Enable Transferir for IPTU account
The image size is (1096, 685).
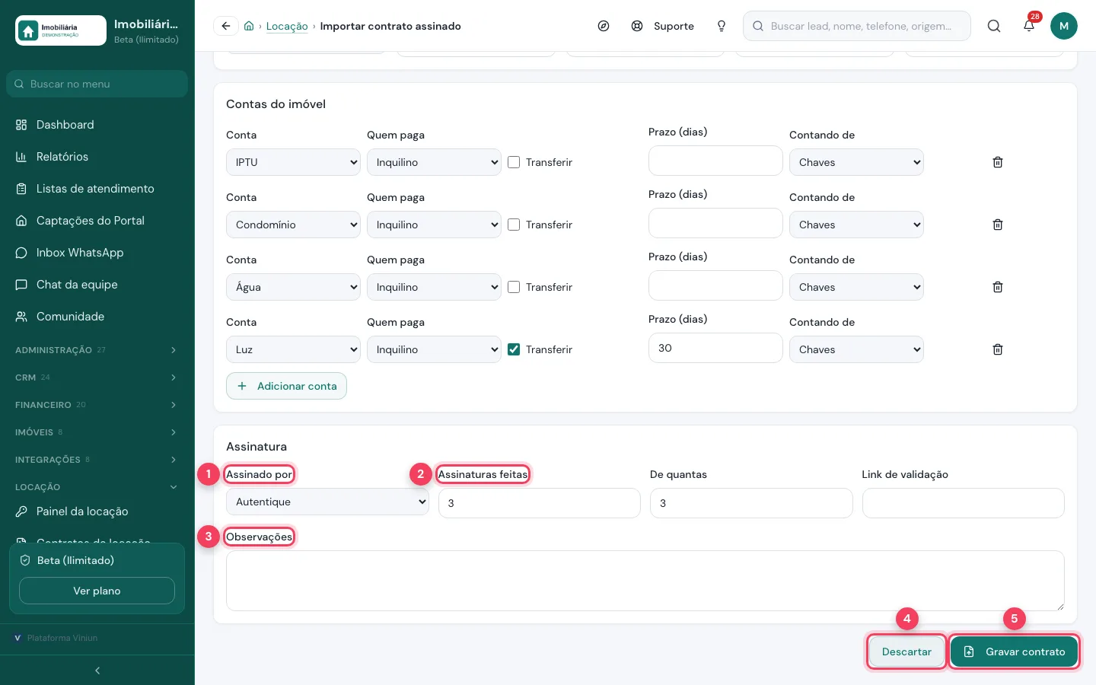514,162
